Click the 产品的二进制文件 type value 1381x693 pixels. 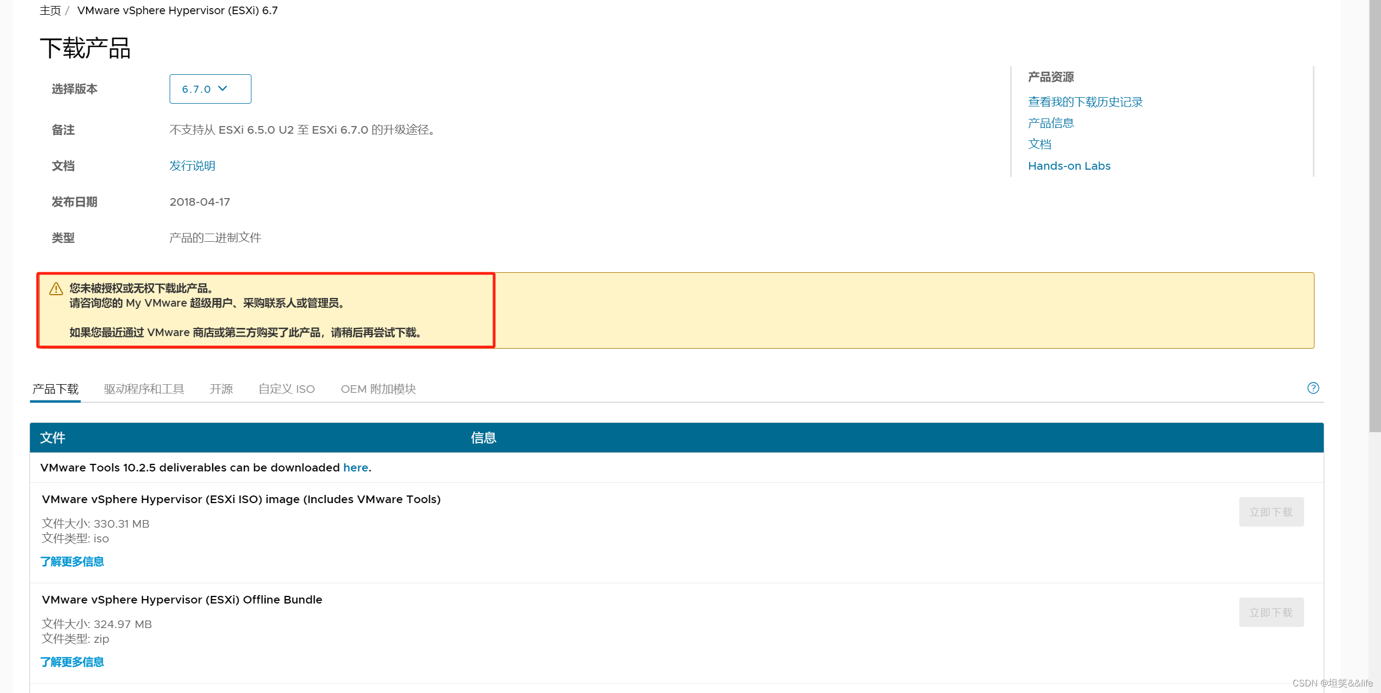pos(215,238)
